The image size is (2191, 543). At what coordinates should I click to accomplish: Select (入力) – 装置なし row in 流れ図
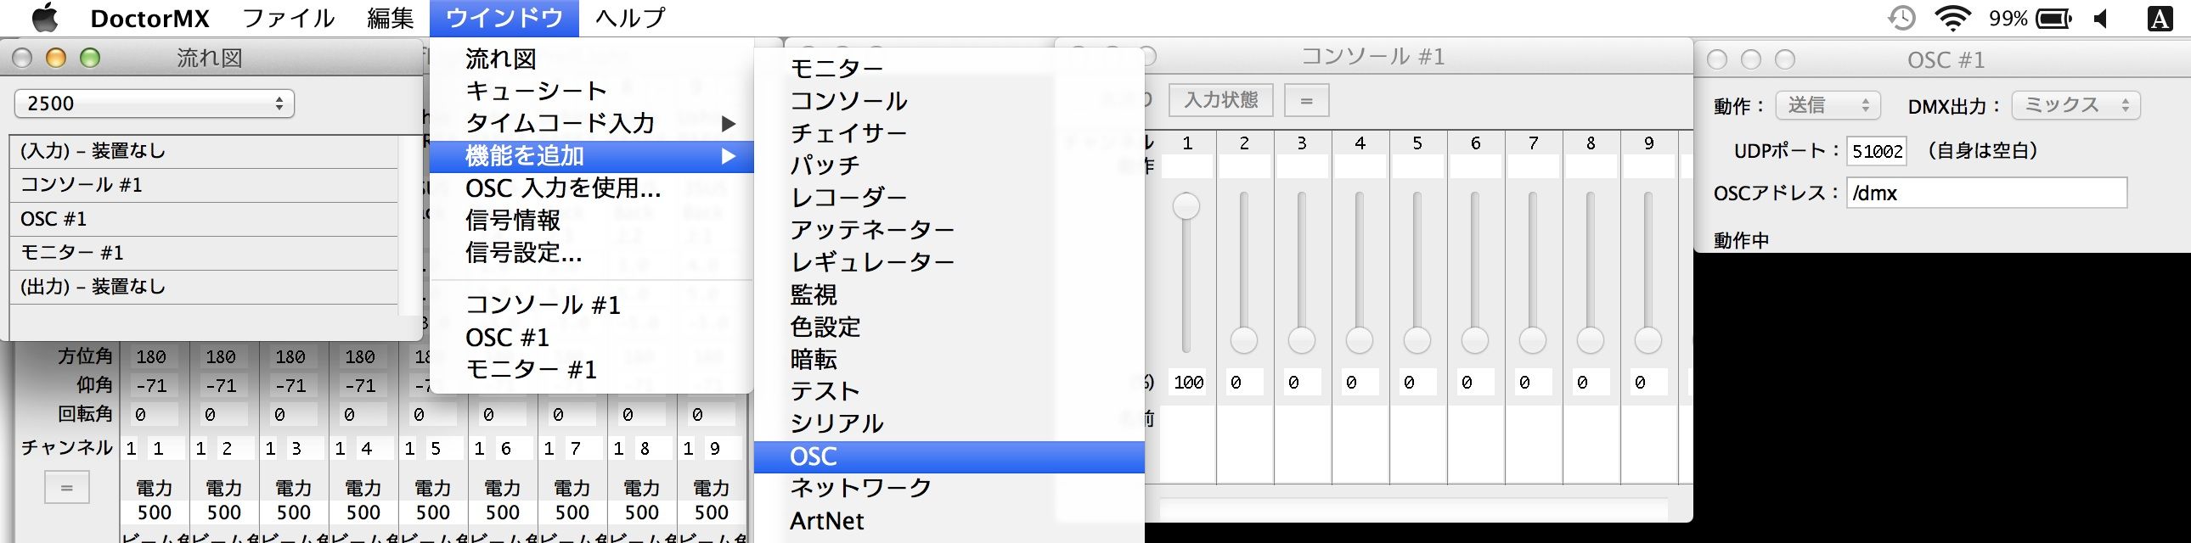pos(204,151)
